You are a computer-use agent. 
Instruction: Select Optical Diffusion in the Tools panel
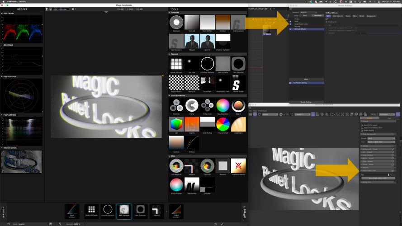coord(176,64)
